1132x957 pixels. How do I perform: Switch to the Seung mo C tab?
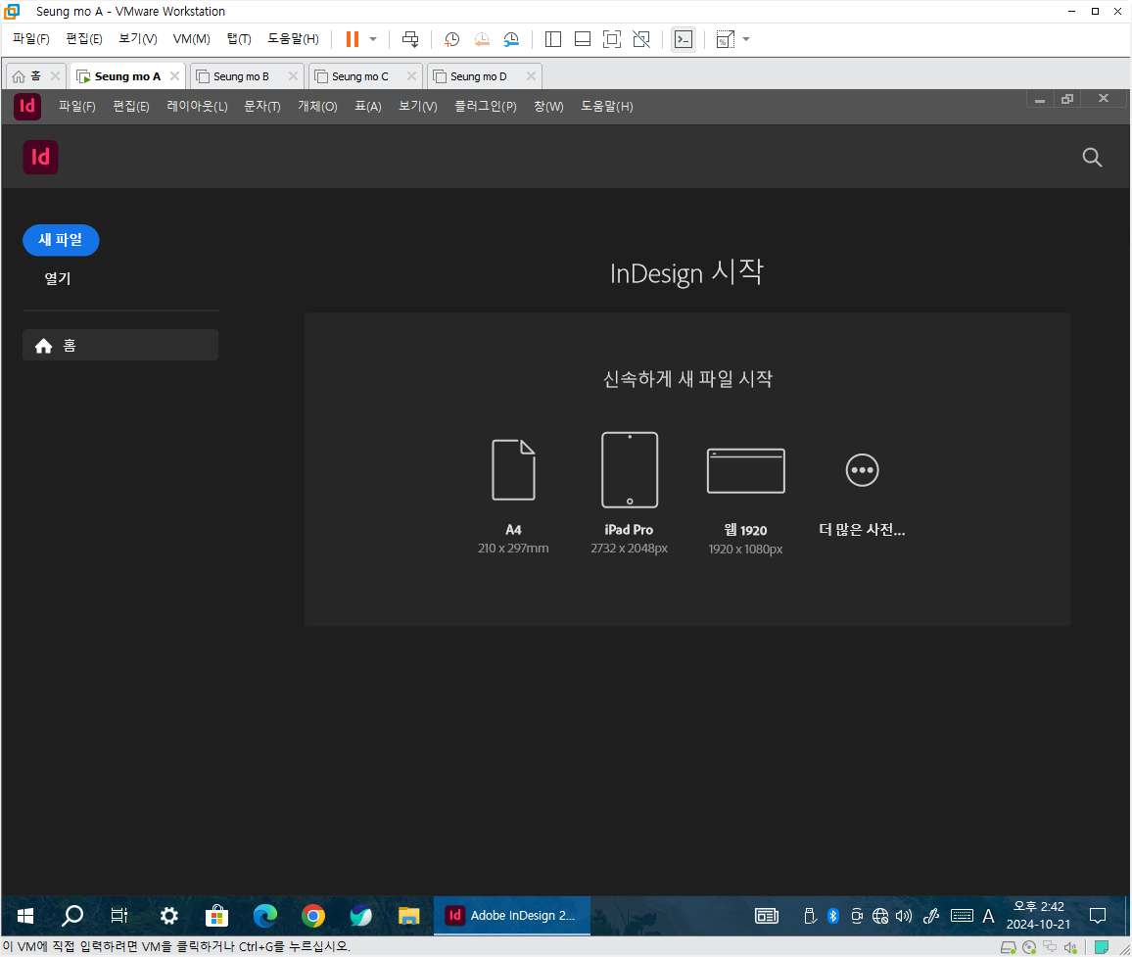coord(359,76)
